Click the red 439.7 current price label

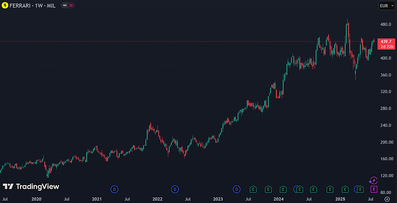pos(386,41)
